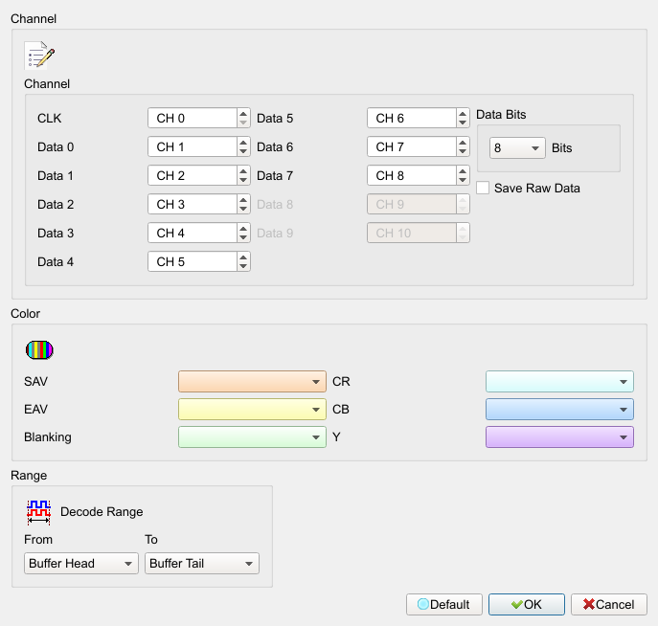The width and height of the screenshot is (658, 626).
Task: Click the Data 2 field CH 3
Action: (193, 204)
